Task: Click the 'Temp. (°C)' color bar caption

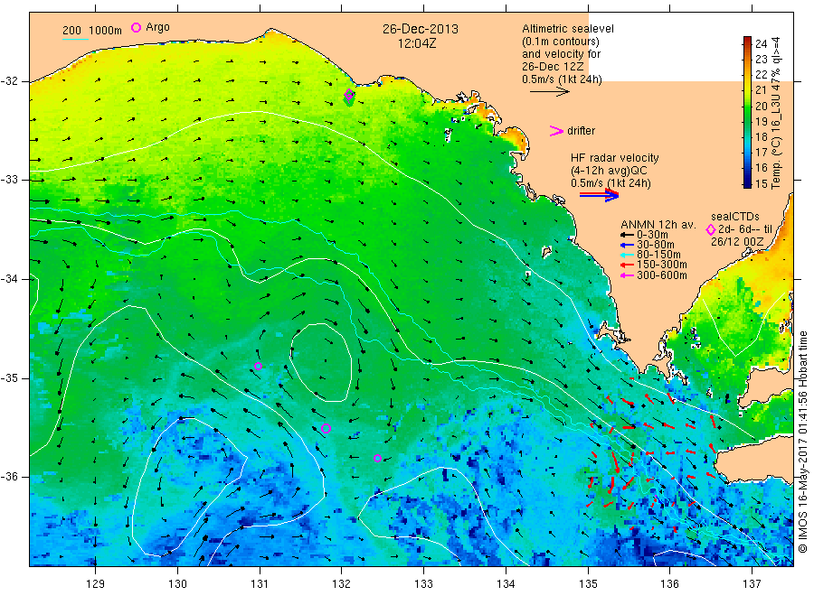Action: (x=776, y=167)
